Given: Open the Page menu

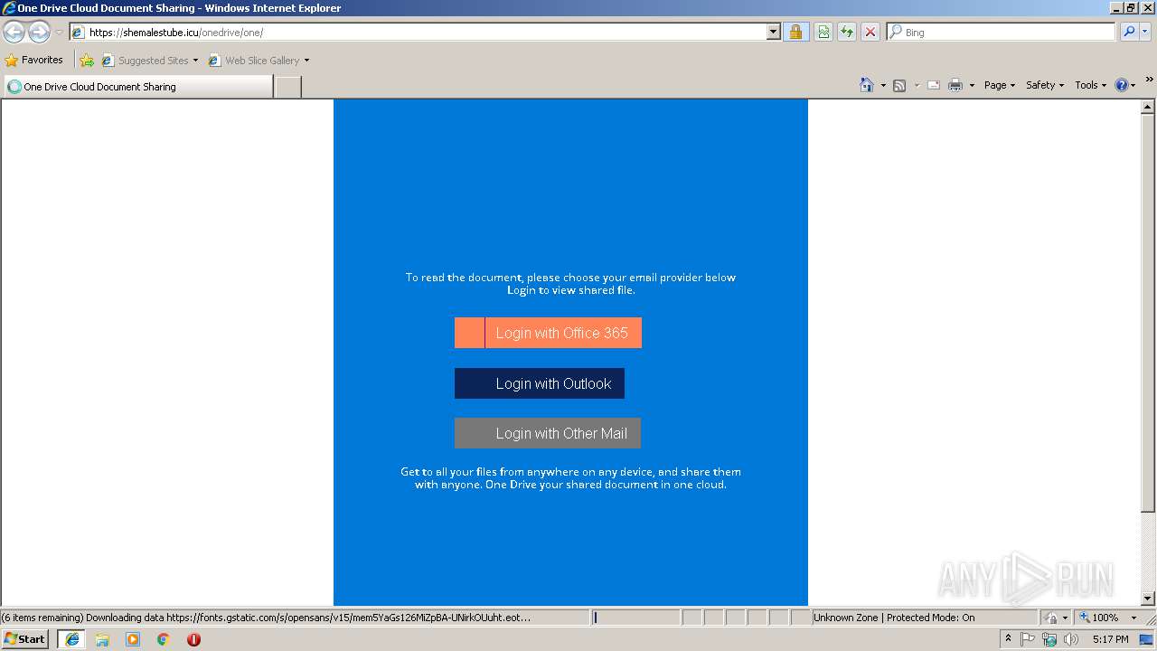Looking at the screenshot, I should pos(1000,85).
